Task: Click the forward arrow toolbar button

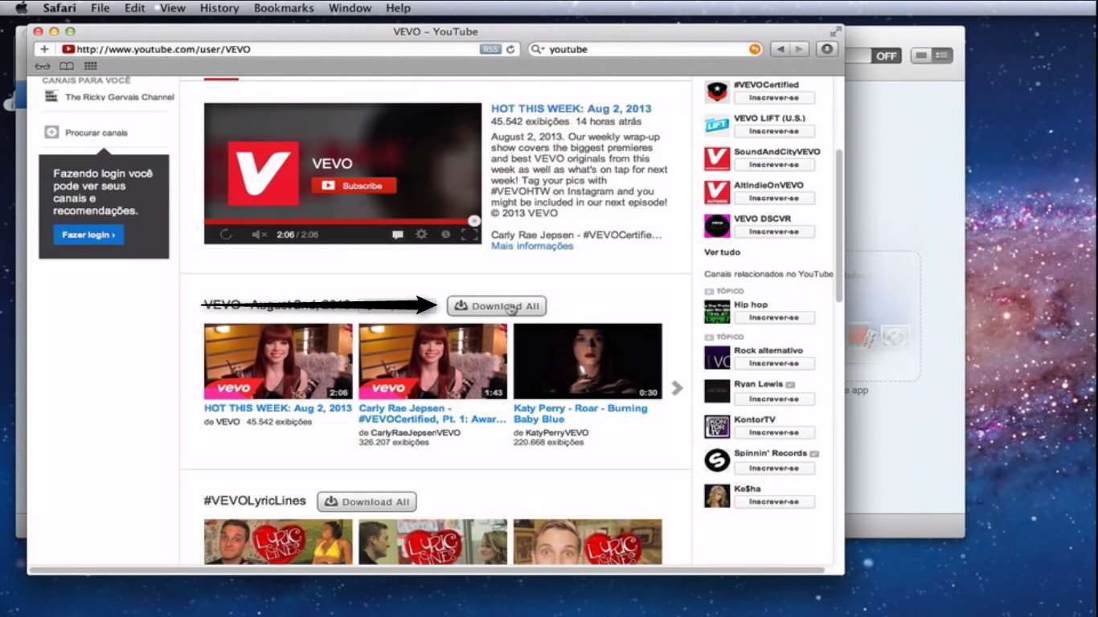Action: pyautogui.click(x=799, y=49)
